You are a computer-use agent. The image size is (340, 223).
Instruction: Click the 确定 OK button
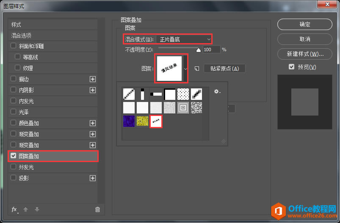[305, 24]
